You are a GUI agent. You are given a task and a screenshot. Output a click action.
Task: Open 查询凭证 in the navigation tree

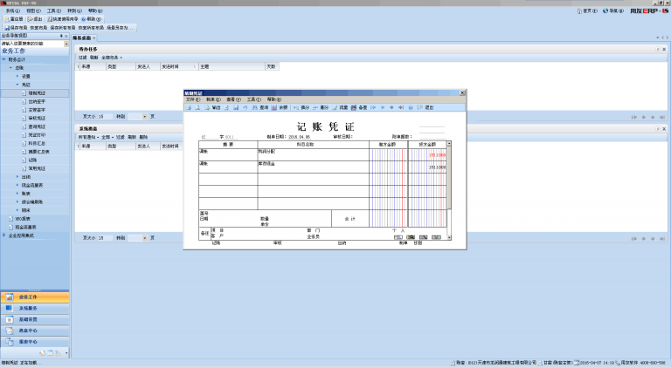pyautogui.click(x=37, y=126)
